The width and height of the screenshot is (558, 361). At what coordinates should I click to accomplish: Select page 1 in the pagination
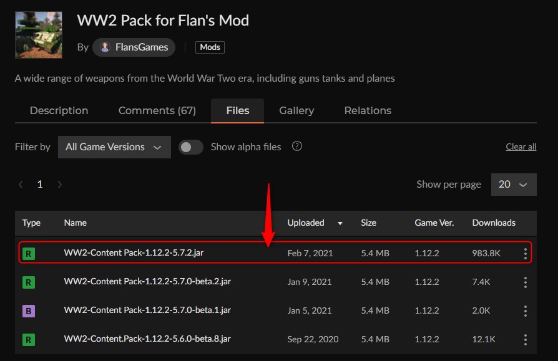[x=39, y=184]
